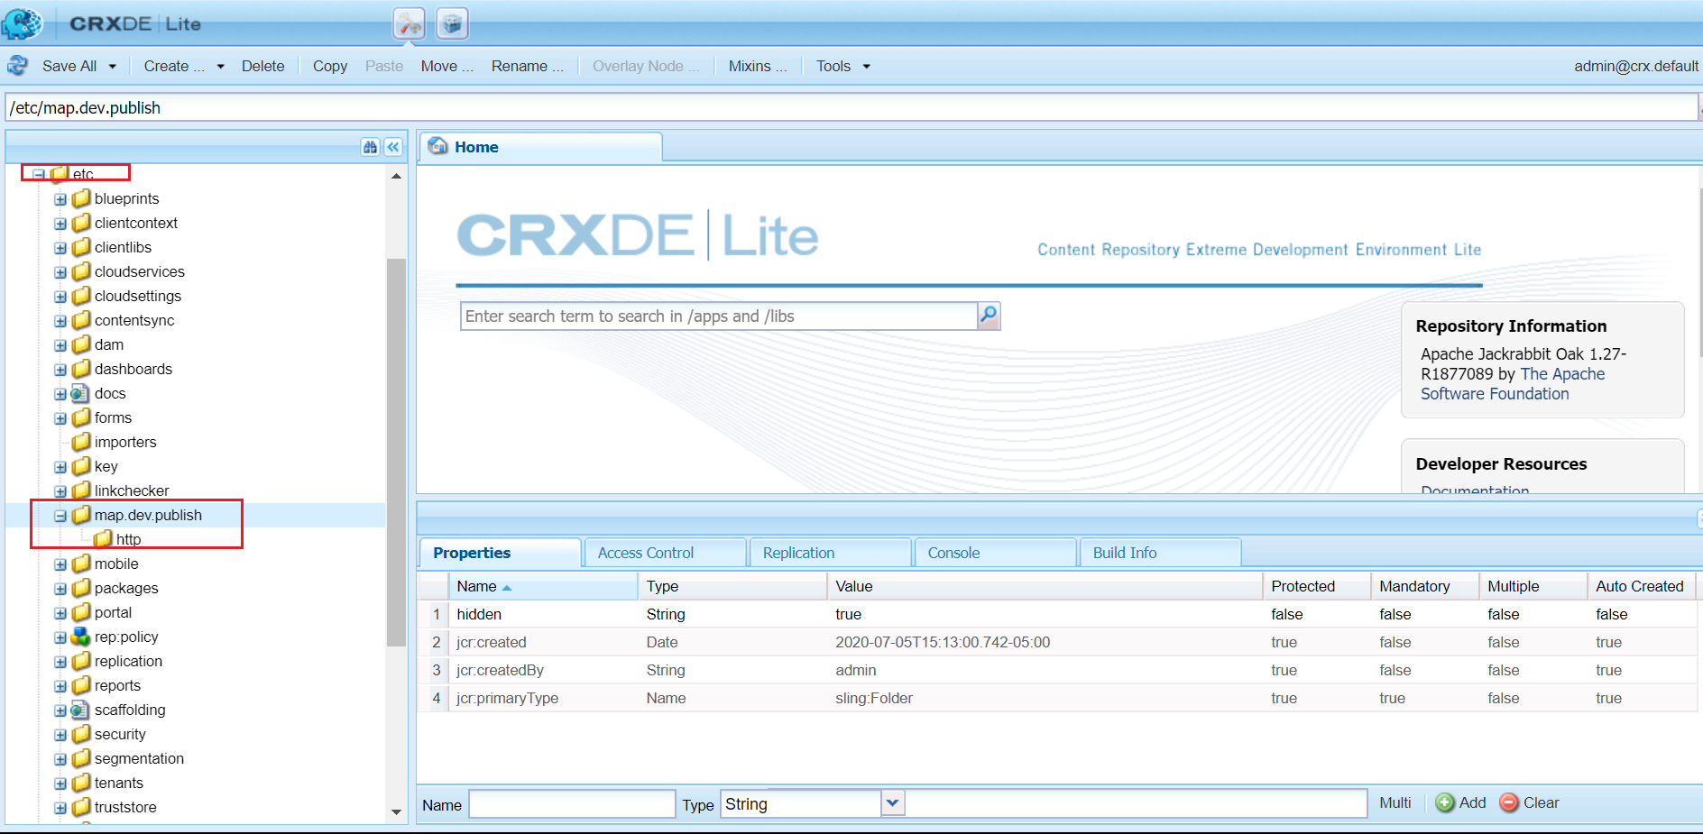Open the tools wrench icon in header
The image size is (1703, 834).
coord(410,23)
